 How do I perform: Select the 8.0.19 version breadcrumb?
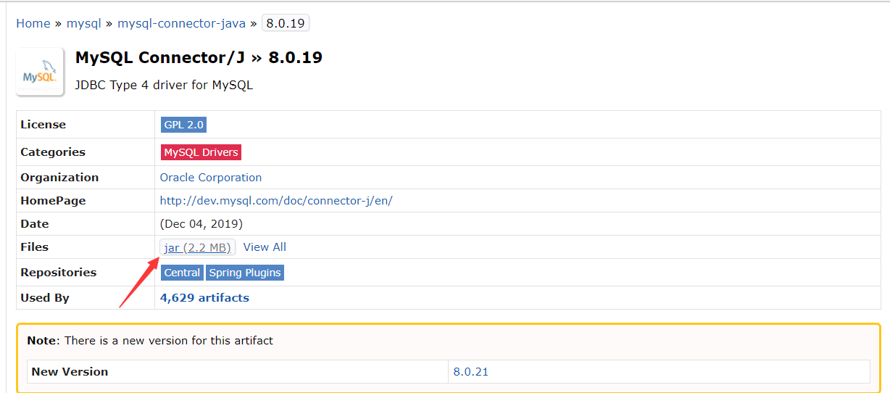point(286,23)
